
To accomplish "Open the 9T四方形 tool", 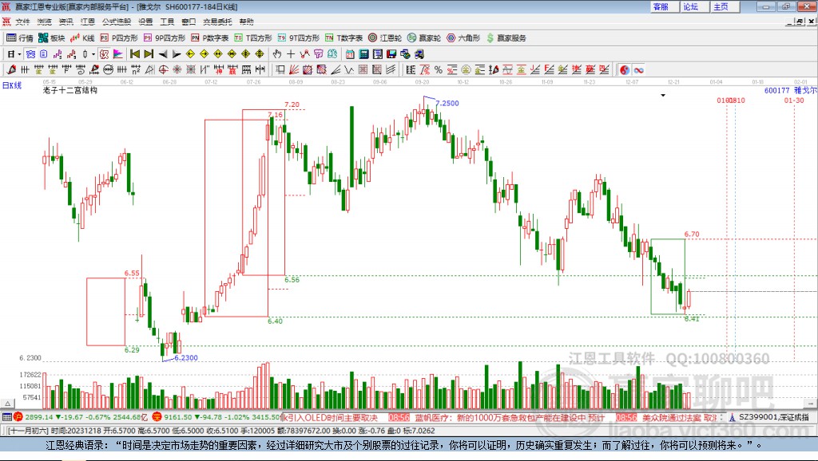I will point(299,38).
